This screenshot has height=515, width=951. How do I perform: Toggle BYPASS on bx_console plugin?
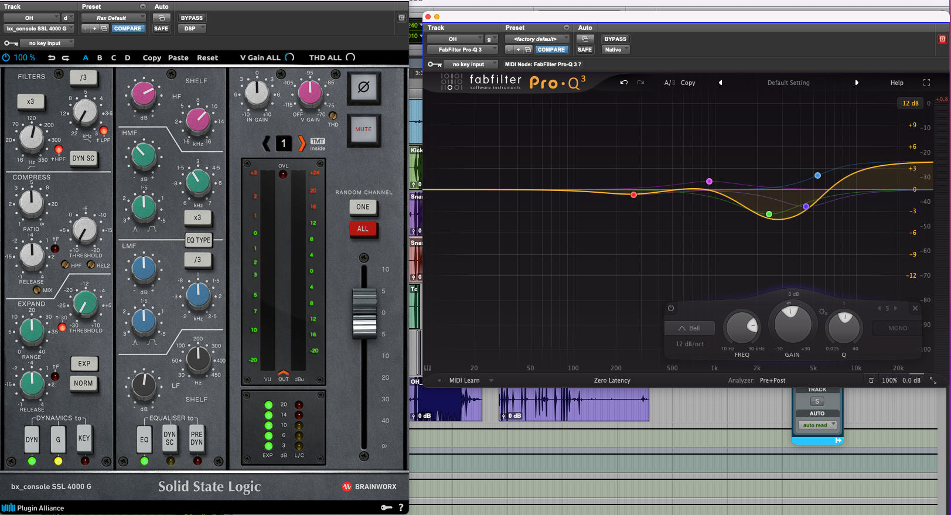[x=192, y=18]
